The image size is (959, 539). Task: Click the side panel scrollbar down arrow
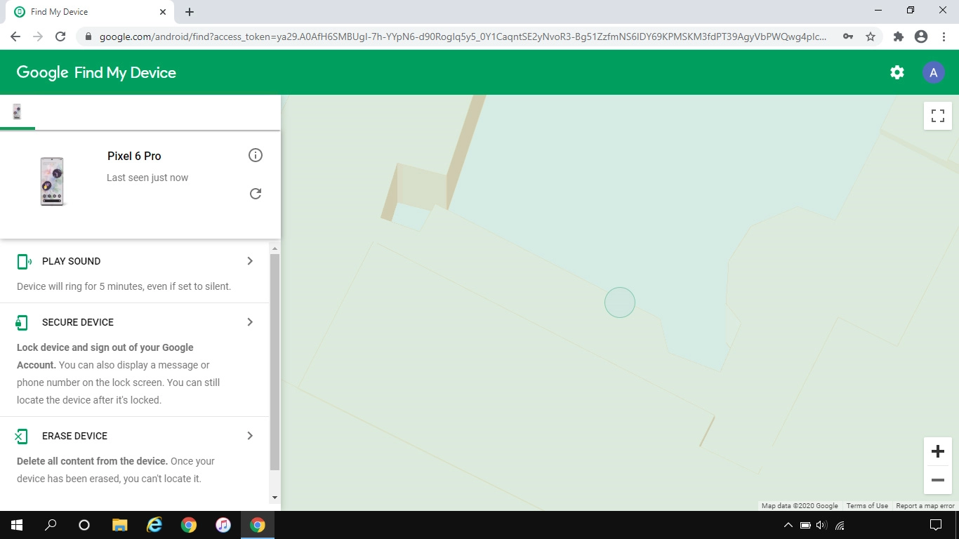[275, 498]
